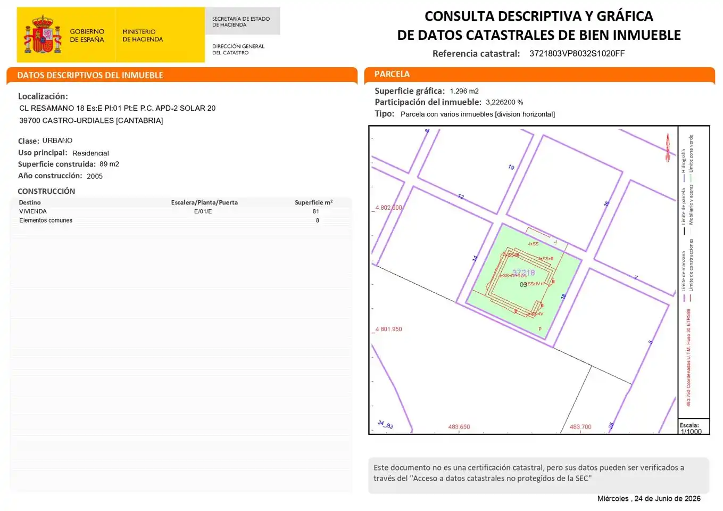723x511 pixels.
Task: Click 'Mobiliario y aceras' legend entry
Action: pos(691,208)
